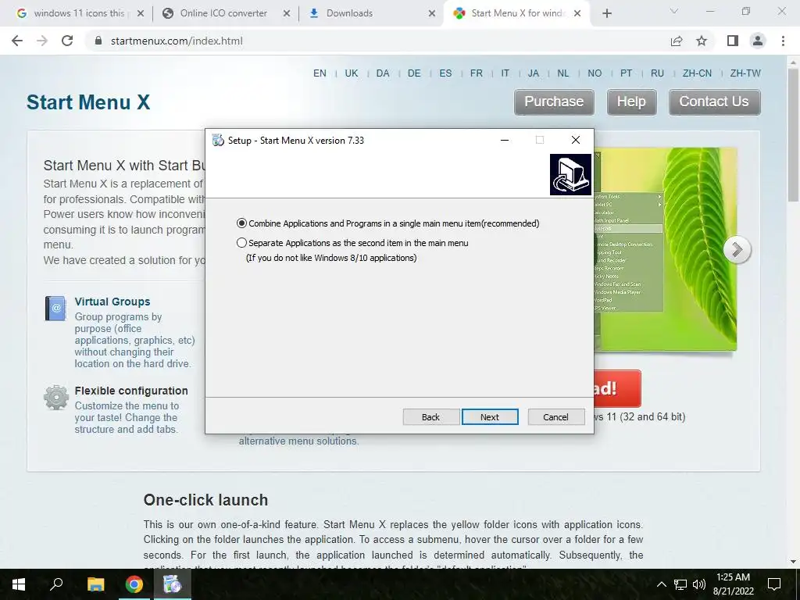
Task: Close the windows 11 icons tab
Action: point(141,13)
